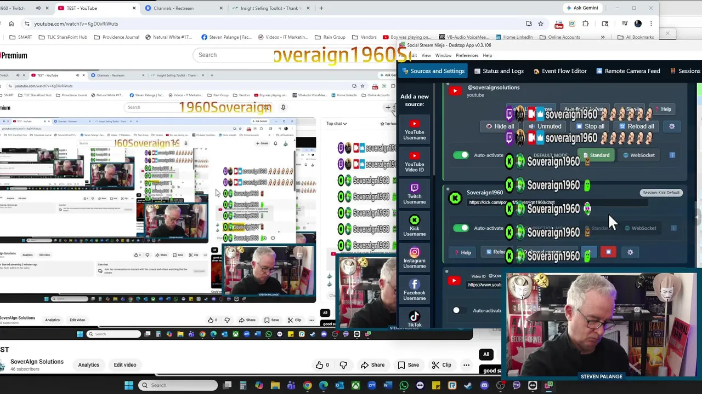Open the Vendors bookmarks folder
702x394 pixels.
(x=364, y=37)
